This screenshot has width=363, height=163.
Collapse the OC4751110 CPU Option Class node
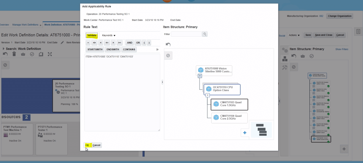208,95
